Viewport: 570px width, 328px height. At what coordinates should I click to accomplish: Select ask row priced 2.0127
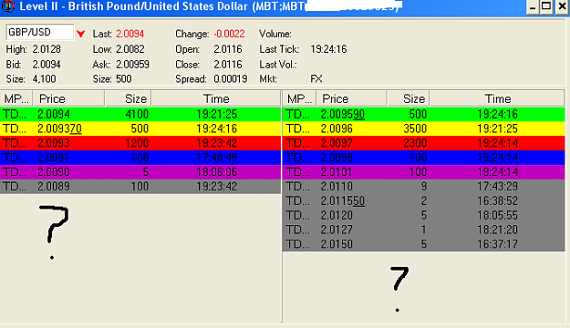click(x=424, y=230)
